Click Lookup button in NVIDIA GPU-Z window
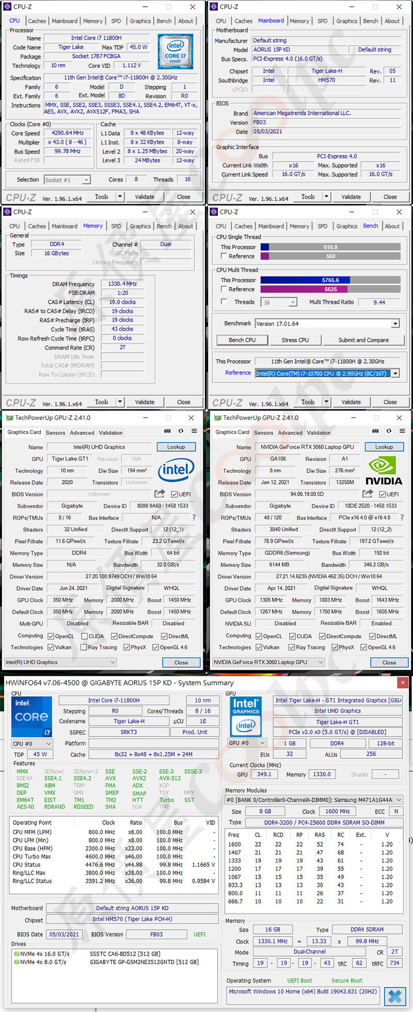The height and width of the screenshot is (1012, 413). [x=384, y=447]
